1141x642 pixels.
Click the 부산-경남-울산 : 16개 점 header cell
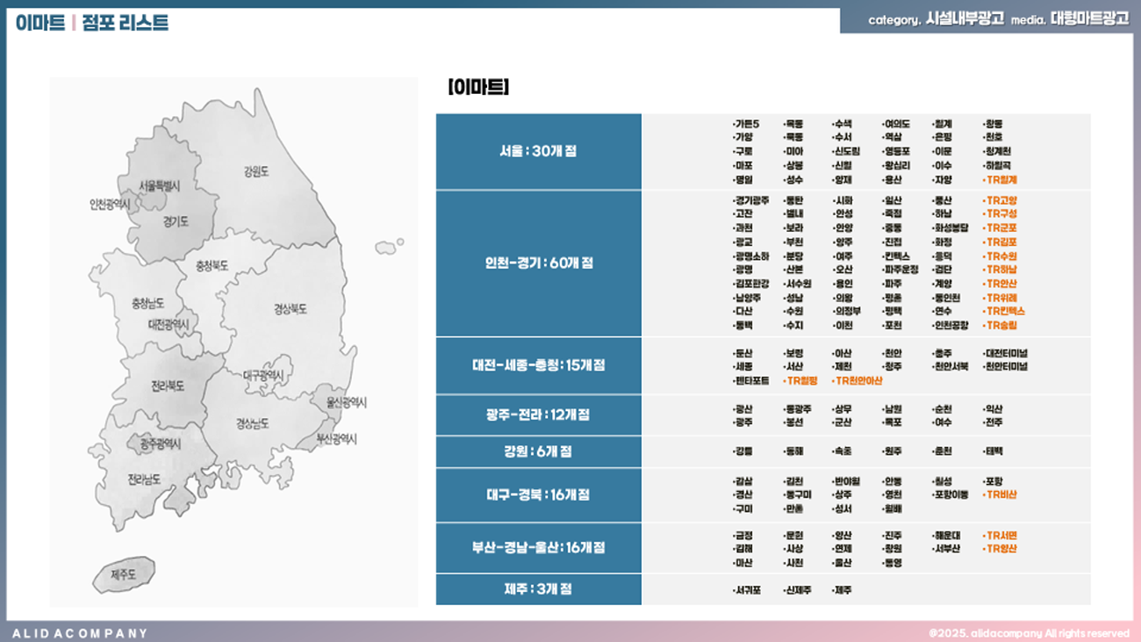coord(538,547)
